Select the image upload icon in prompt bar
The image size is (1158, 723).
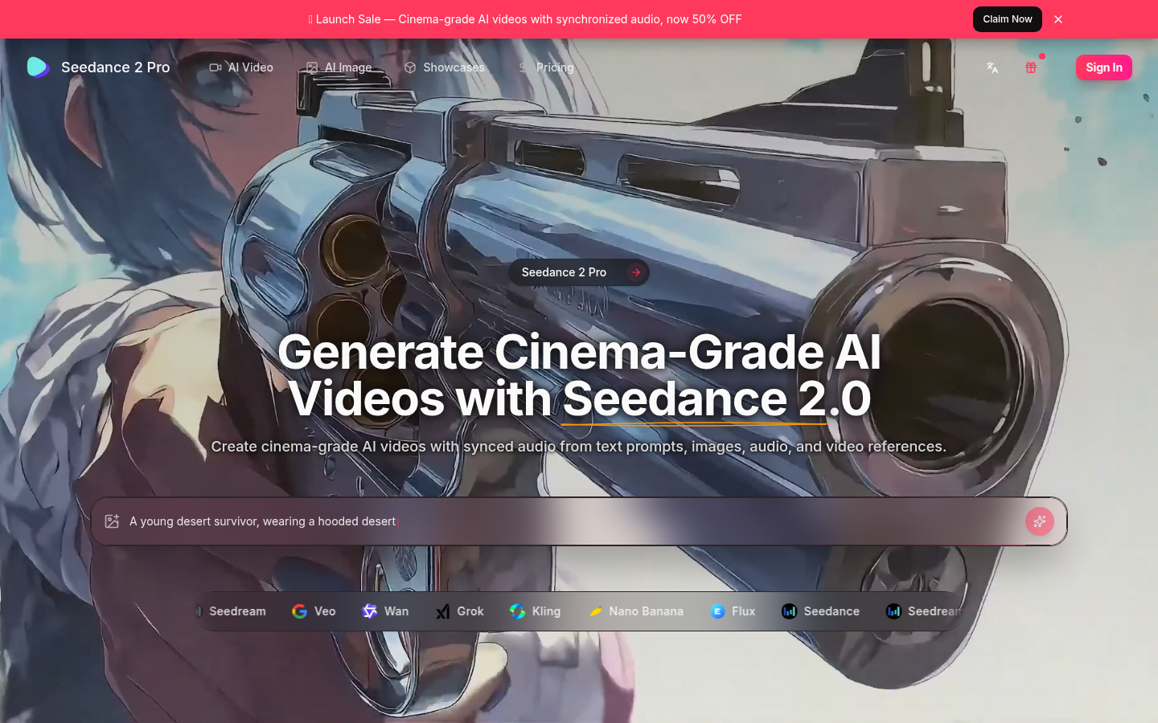(x=113, y=521)
